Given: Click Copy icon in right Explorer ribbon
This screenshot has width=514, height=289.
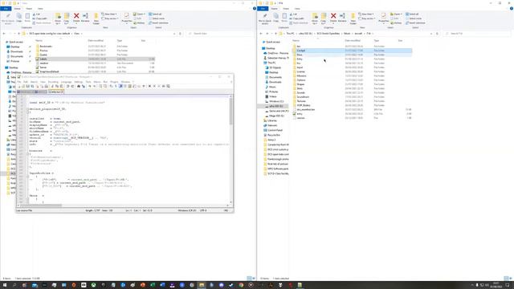Looking at the screenshot, I should click(x=275, y=18).
